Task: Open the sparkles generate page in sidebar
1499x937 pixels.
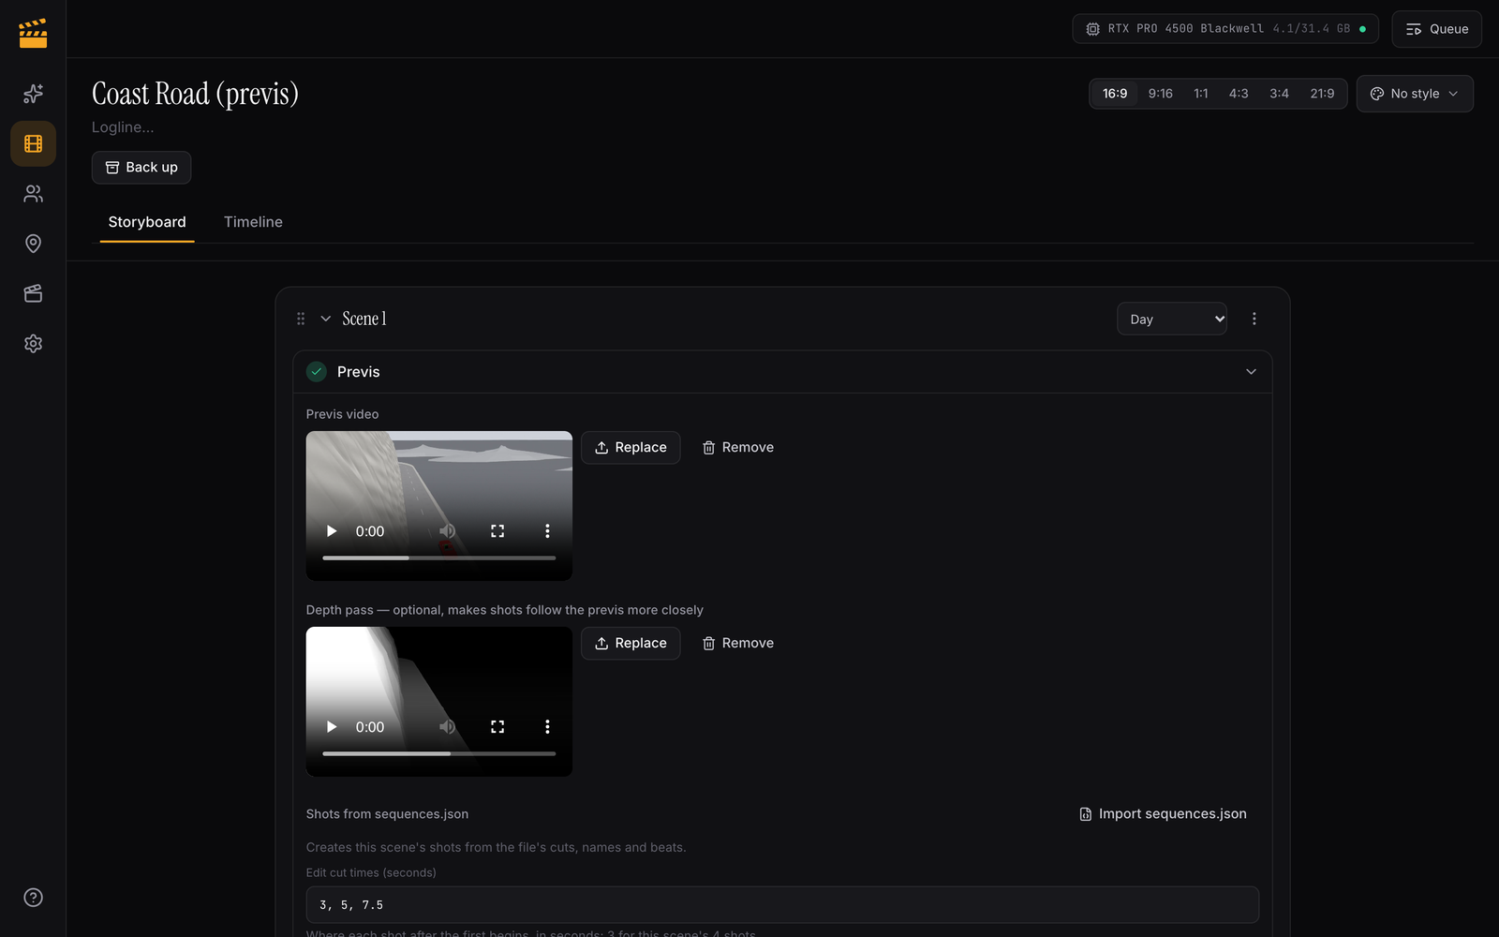Action: (33, 94)
